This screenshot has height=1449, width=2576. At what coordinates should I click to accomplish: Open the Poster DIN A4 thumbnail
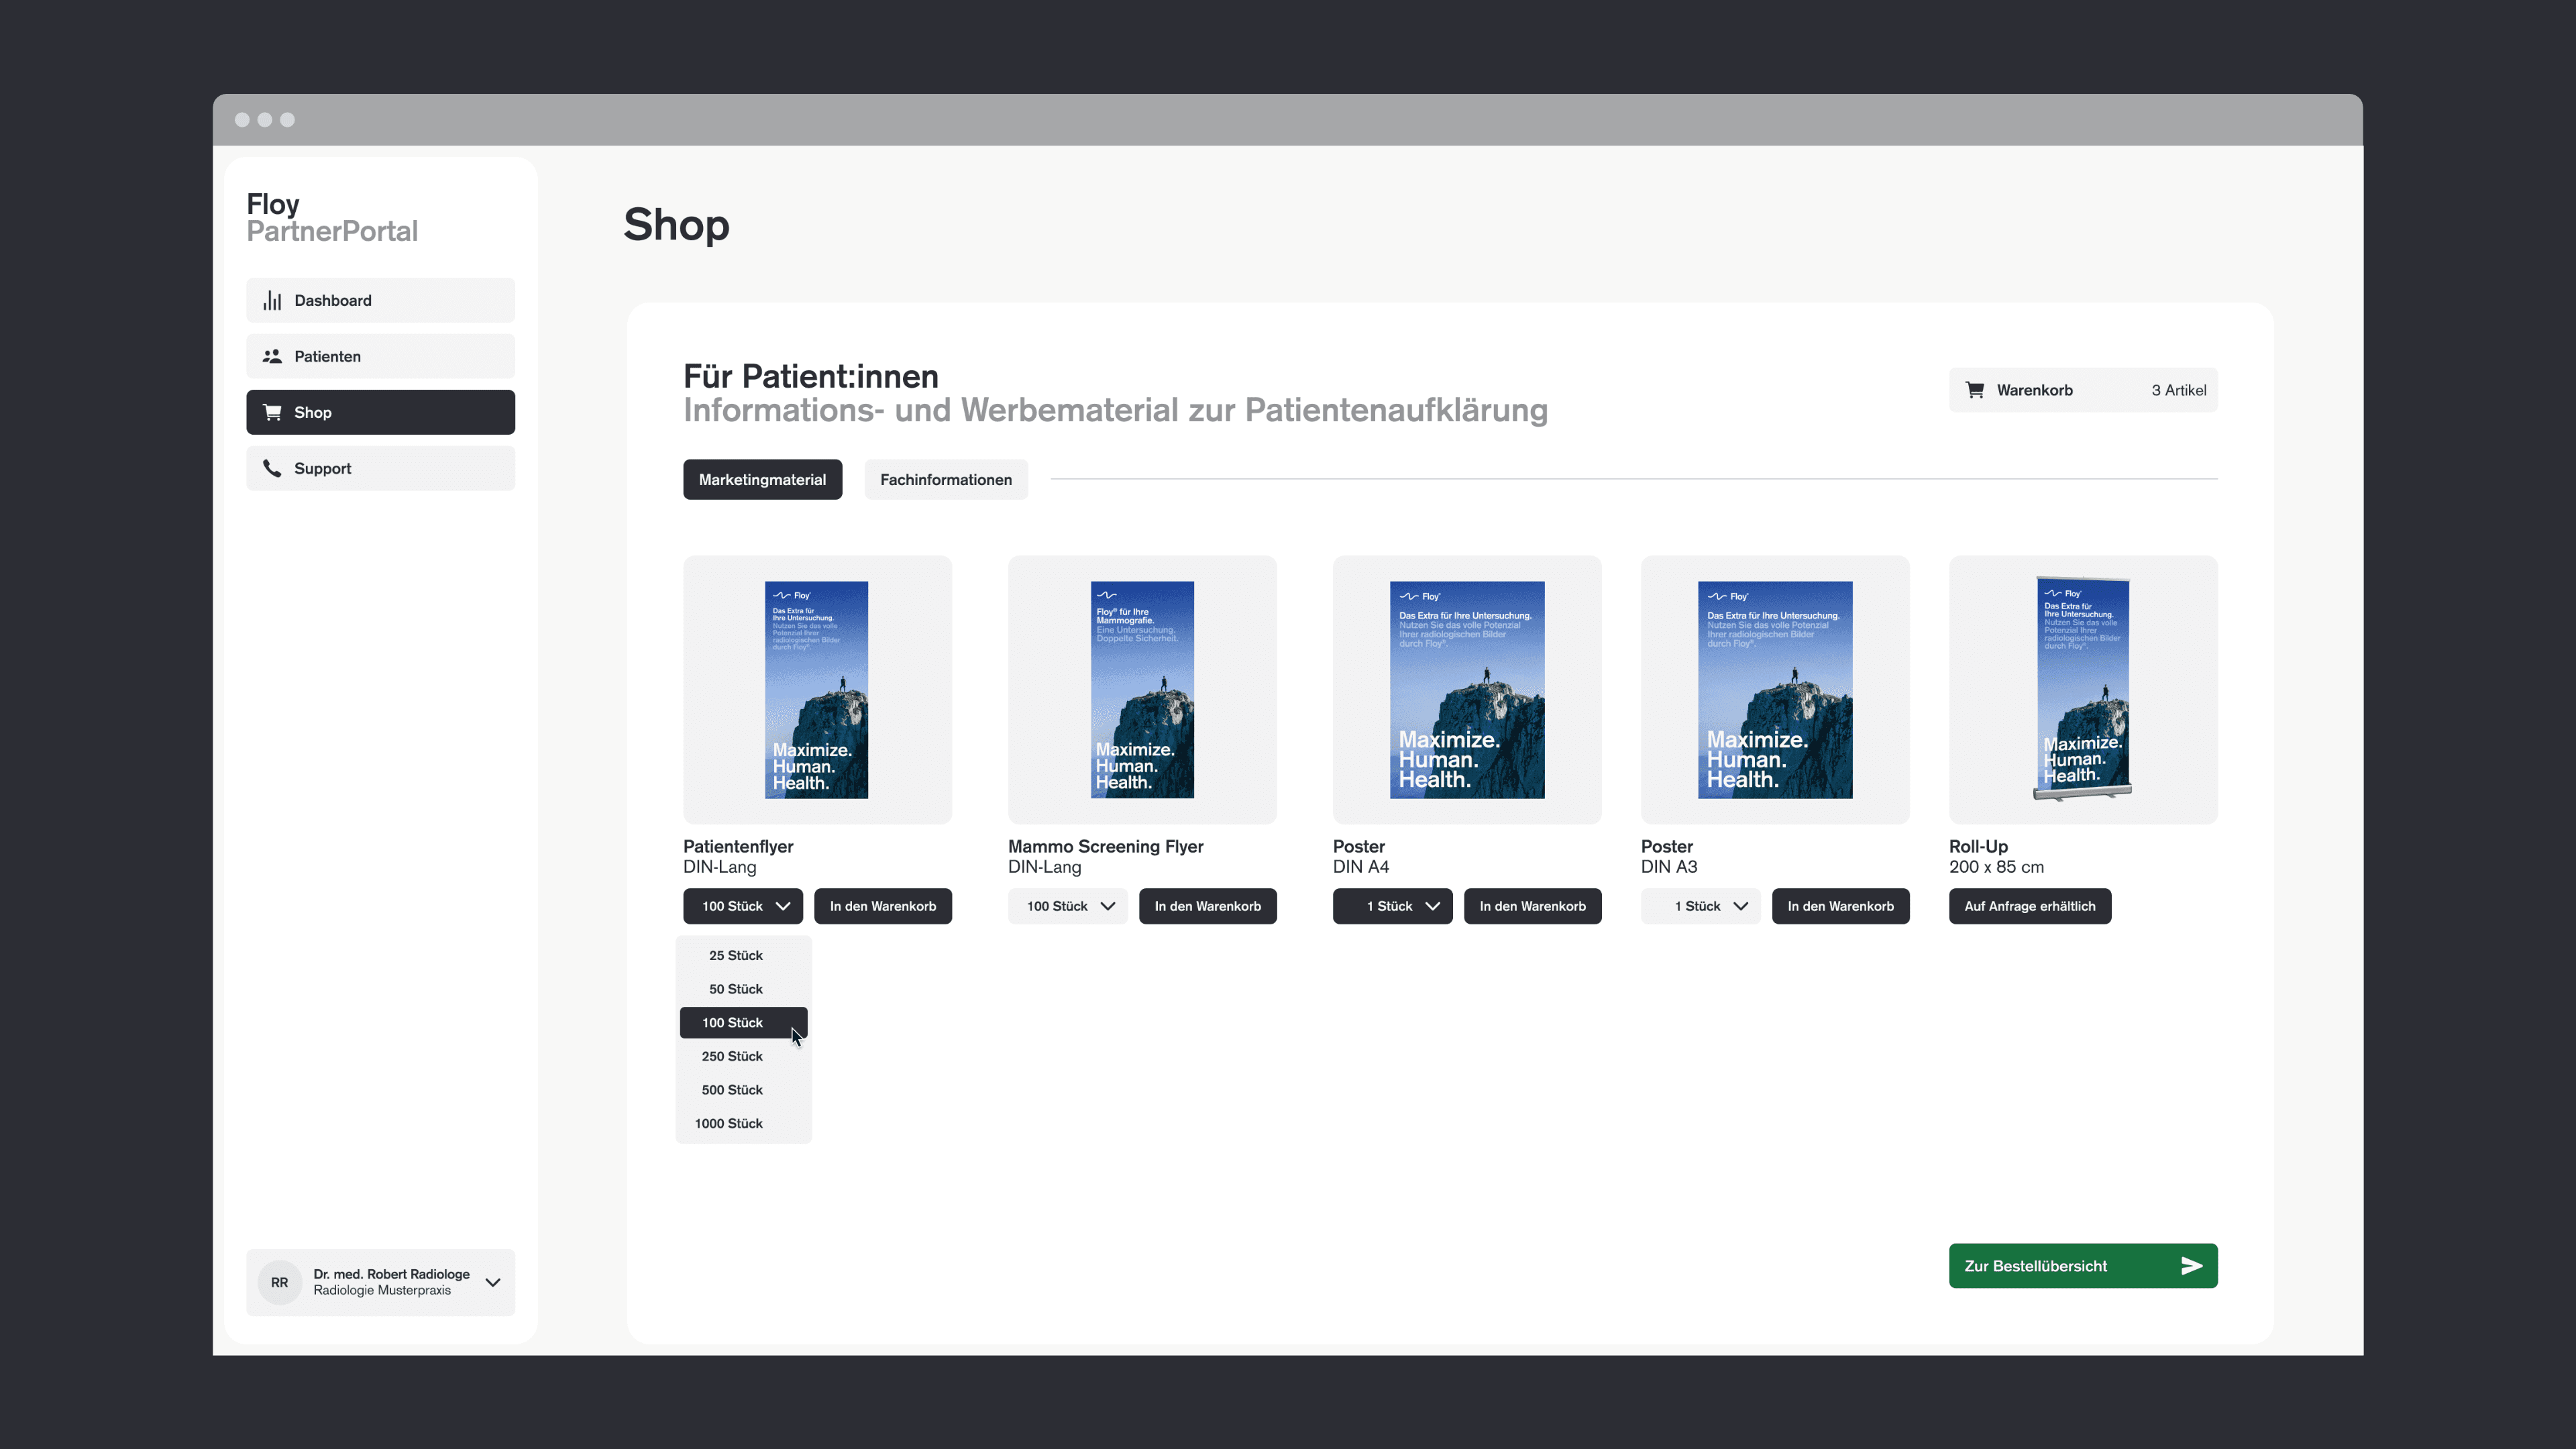pyautogui.click(x=1466, y=690)
